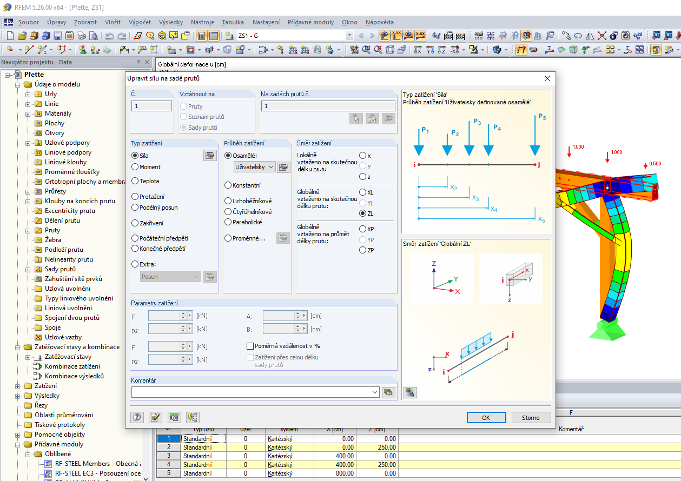Click the comment library icon beside Komentář field
This screenshot has width=681, height=481.
click(x=388, y=392)
